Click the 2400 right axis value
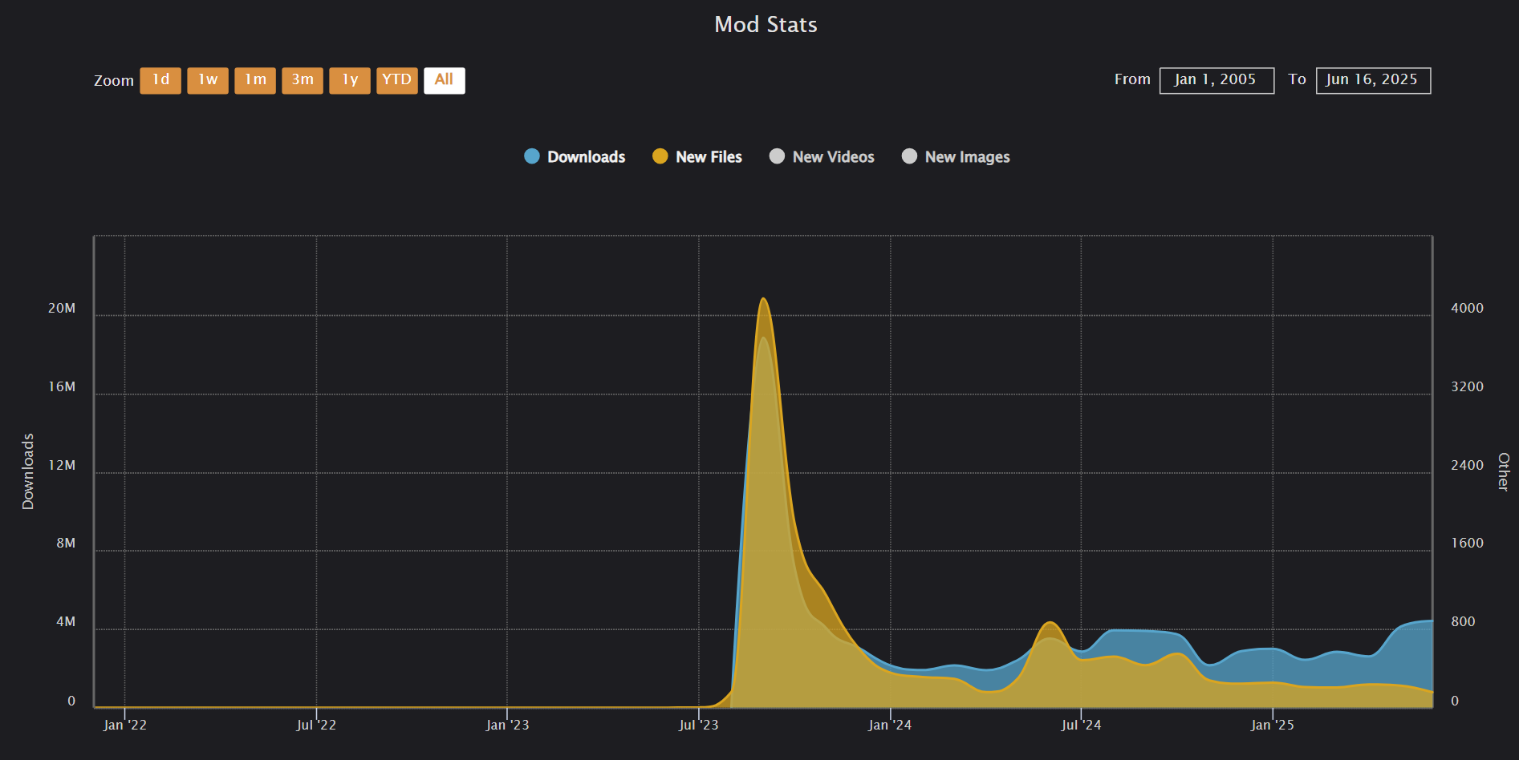The width and height of the screenshot is (1519, 760). point(1467,466)
